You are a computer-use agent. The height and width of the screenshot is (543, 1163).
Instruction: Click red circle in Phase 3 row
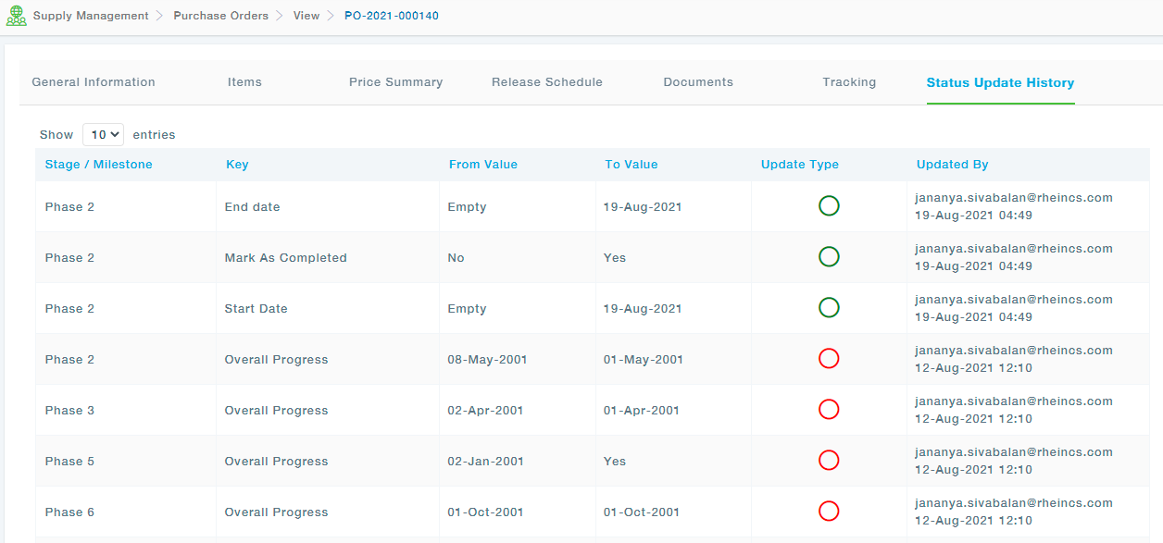(829, 410)
